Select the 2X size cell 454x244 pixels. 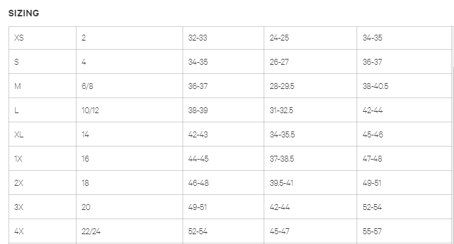point(43,183)
